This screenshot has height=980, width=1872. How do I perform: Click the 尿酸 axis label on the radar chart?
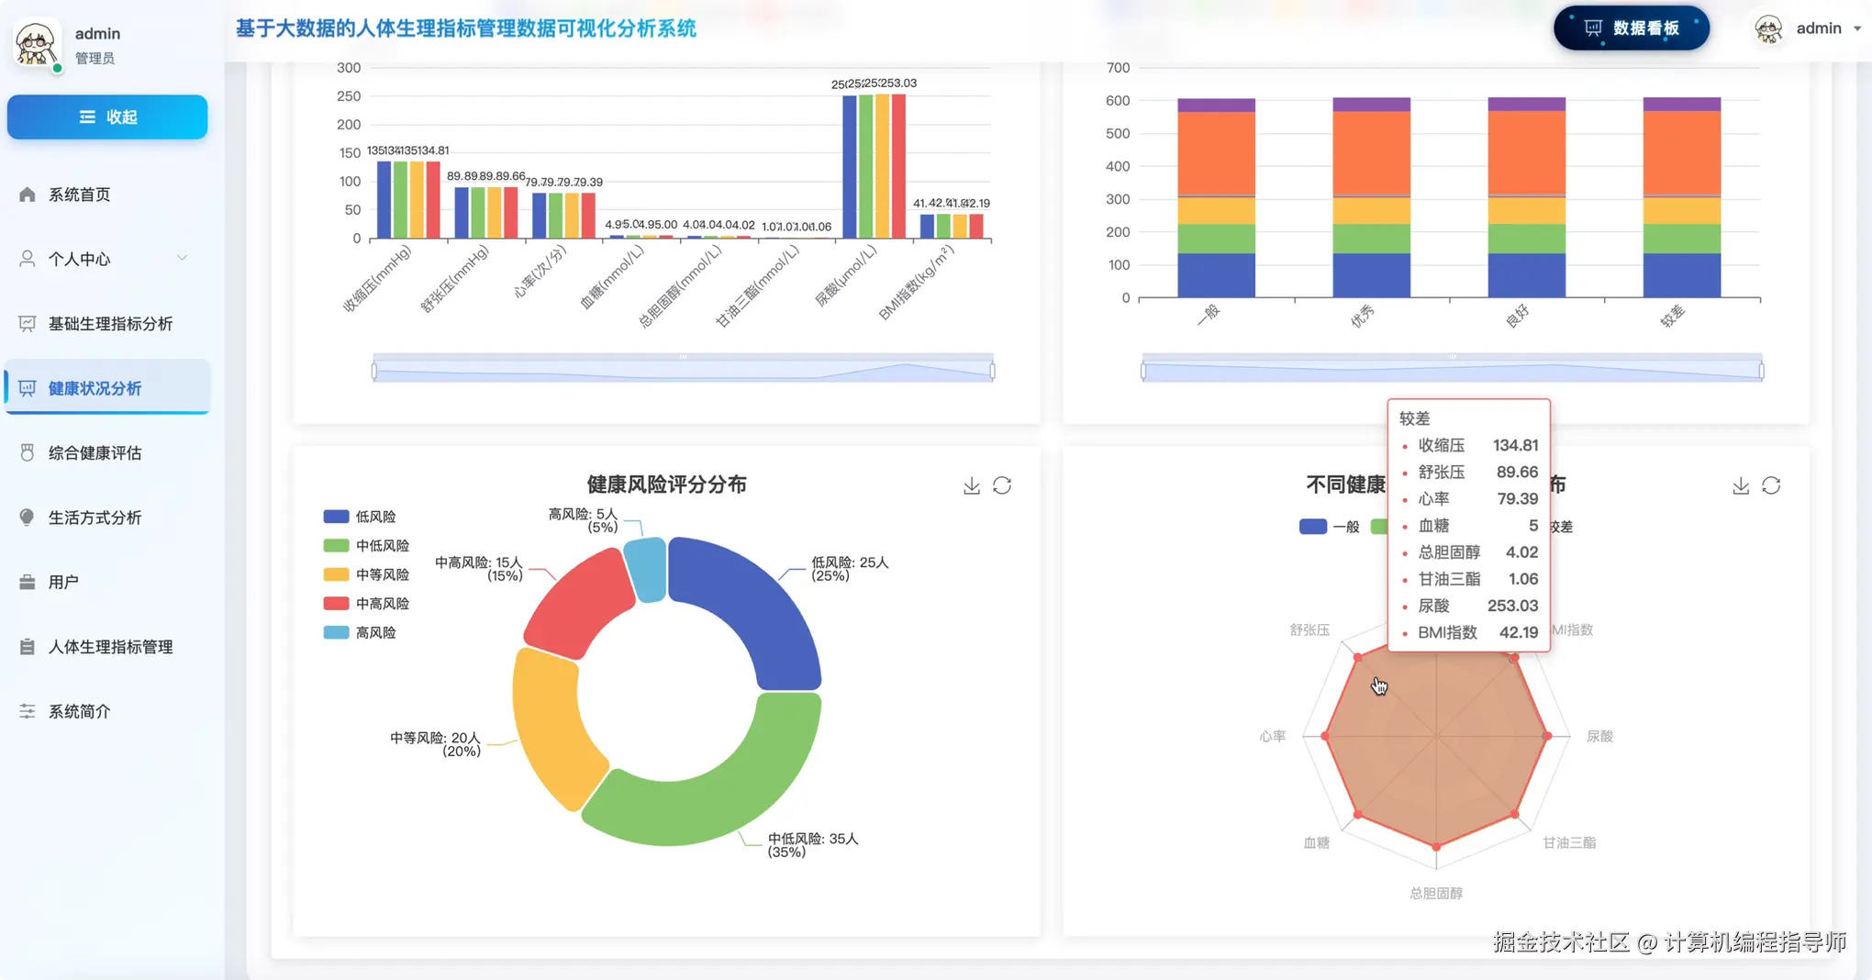pos(1599,736)
